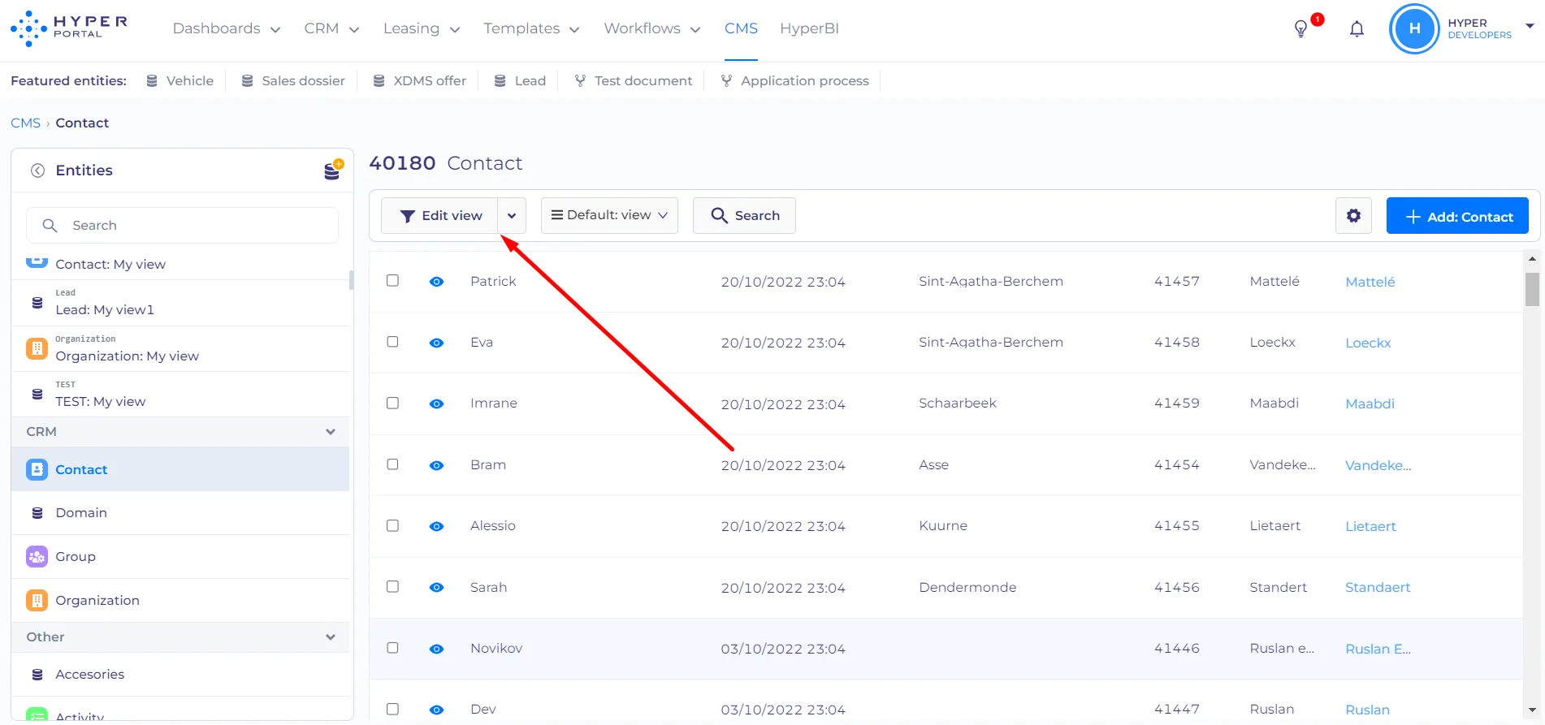
Task: Open the Workflows menu
Action: (x=651, y=28)
